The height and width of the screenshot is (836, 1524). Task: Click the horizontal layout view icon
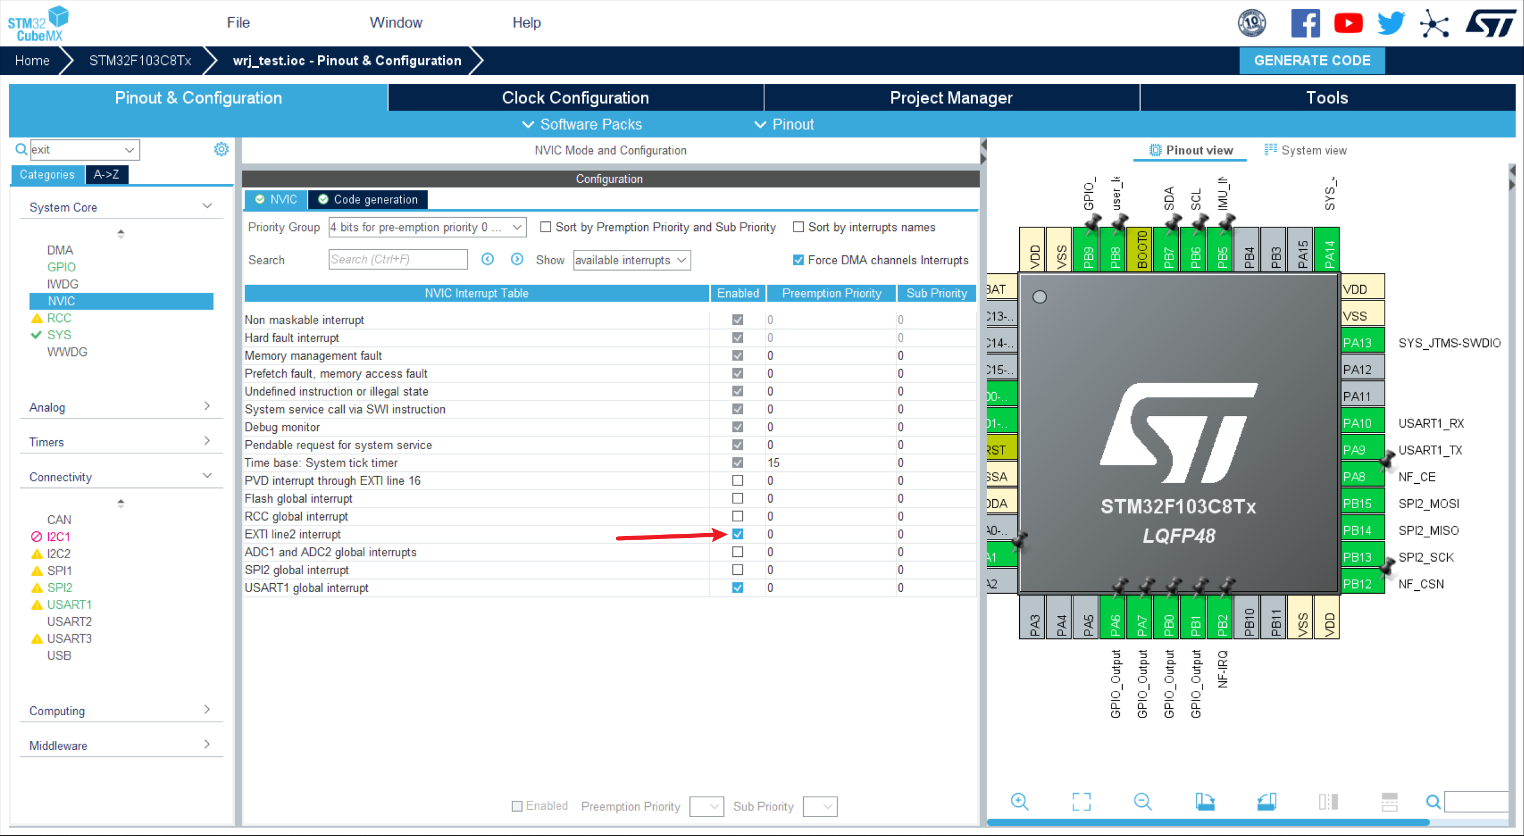pos(1389,801)
